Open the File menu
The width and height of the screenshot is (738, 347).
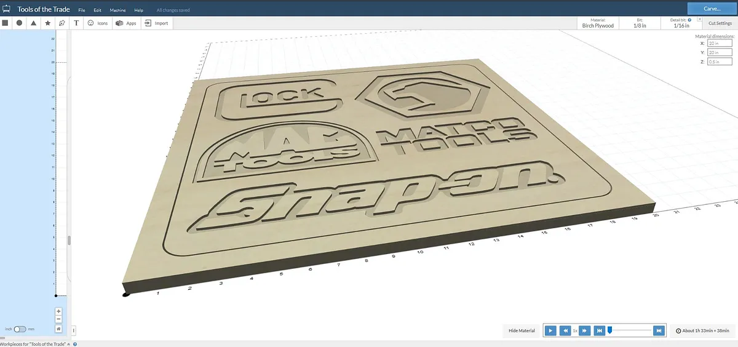pyautogui.click(x=82, y=10)
